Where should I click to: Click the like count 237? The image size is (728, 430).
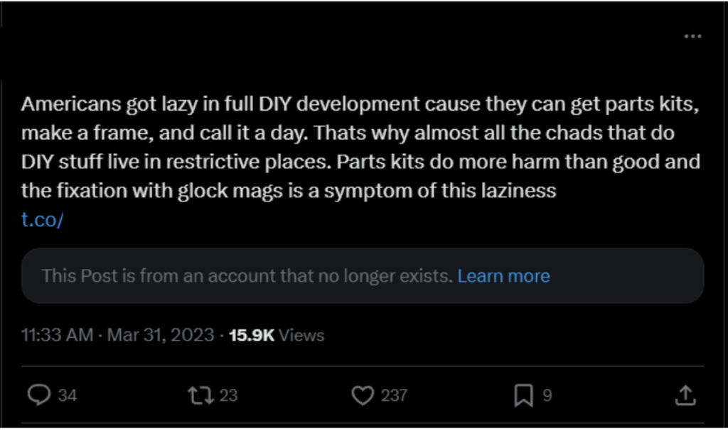[x=394, y=395]
